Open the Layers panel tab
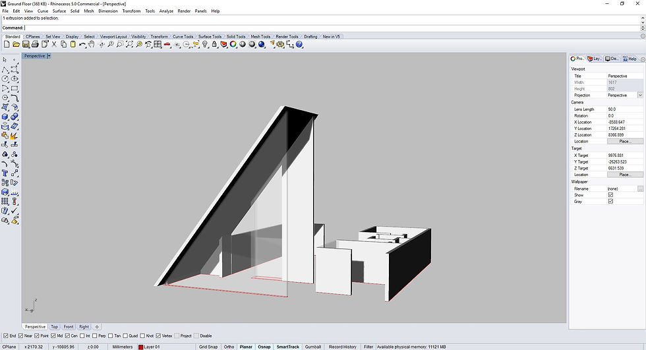Screen dimensions: 646x350 point(595,59)
